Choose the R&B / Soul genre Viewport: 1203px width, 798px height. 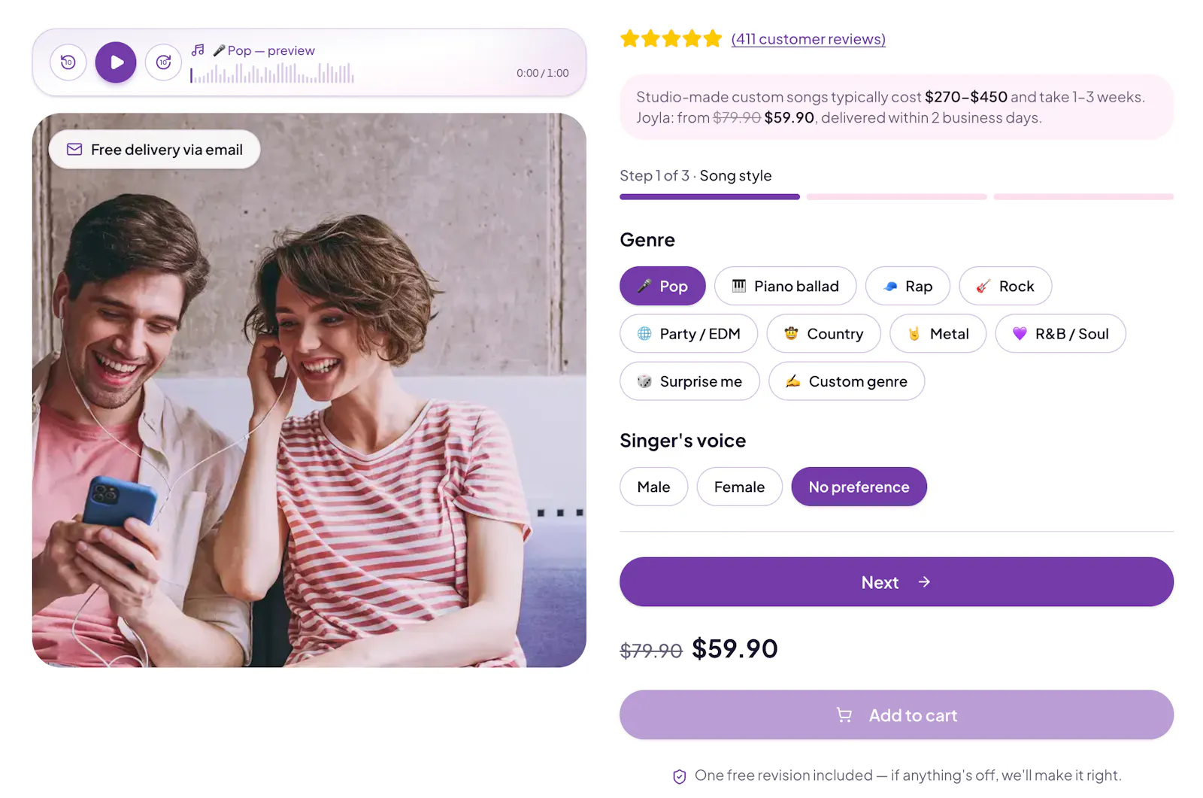coord(1060,333)
